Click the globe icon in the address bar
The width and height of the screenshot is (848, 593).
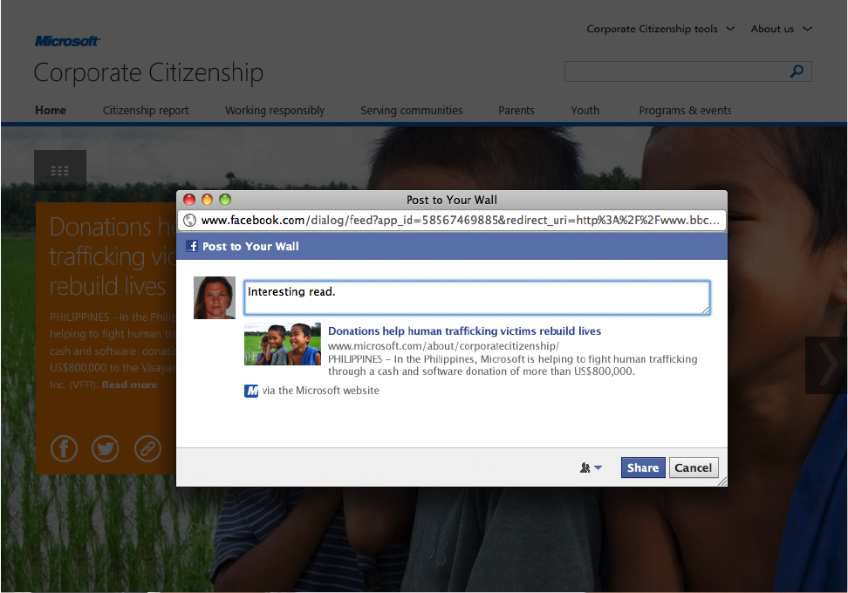[x=189, y=219]
